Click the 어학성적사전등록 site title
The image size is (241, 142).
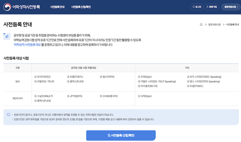click(26, 7)
